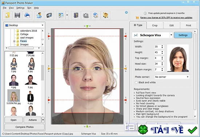200x137 pixels.
Task: Click the open photo toolbar icon
Action: pyautogui.click(x=8, y=15)
